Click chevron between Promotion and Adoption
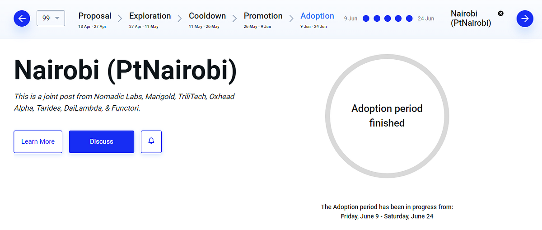This screenshot has width=542, height=230. click(291, 19)
